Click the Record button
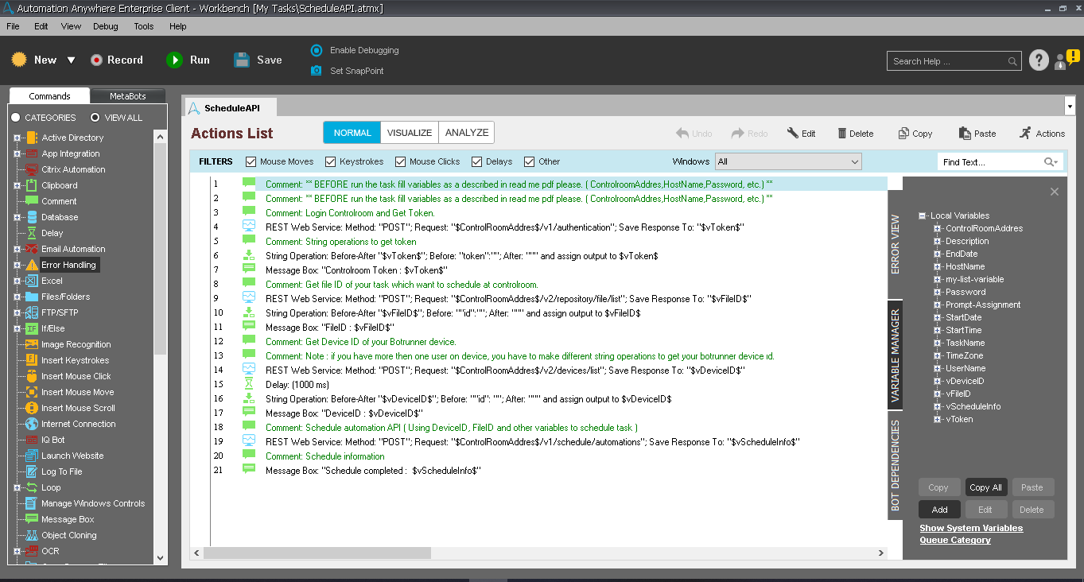 [x=116, y=60]
